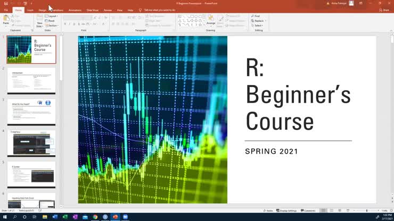
Task: Select slide 1 title thumbnail
Action: tap(31, 49)
